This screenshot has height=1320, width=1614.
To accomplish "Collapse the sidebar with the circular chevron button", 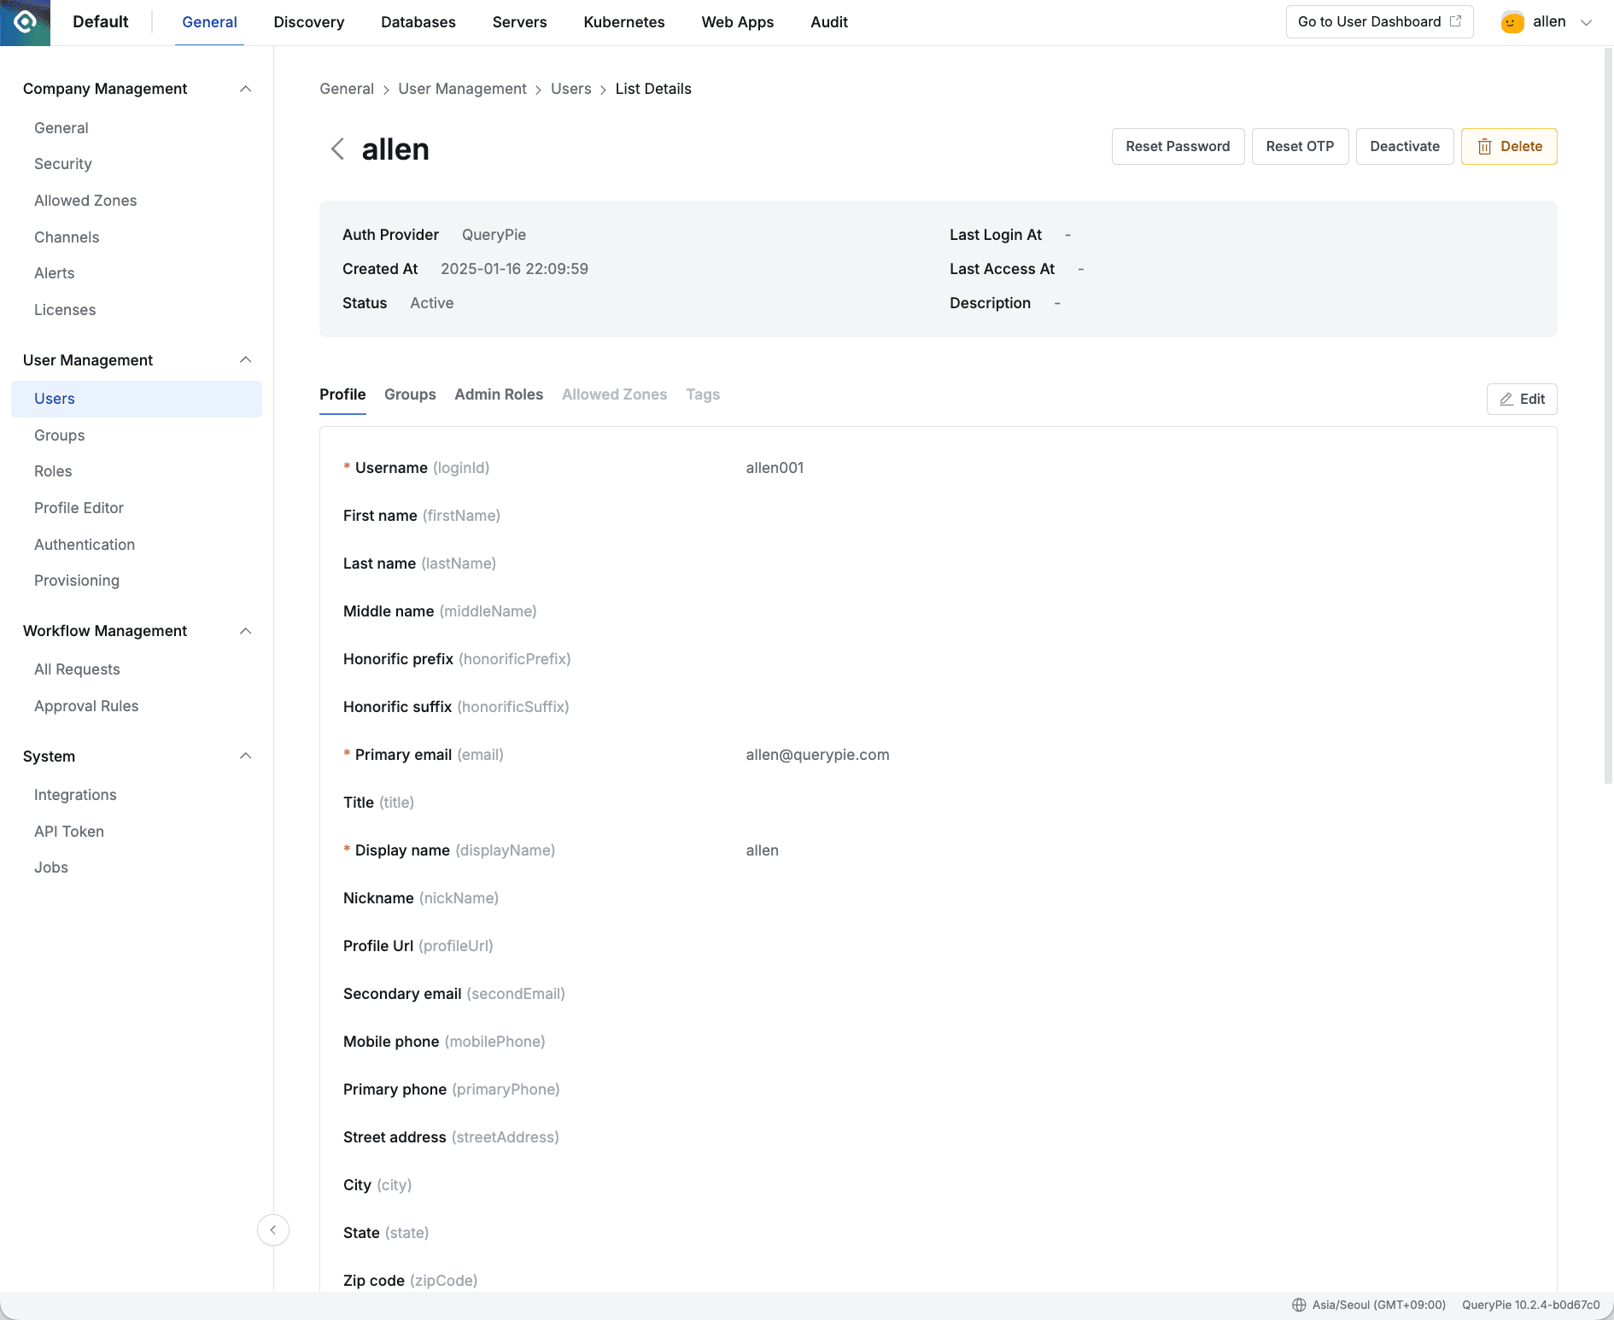I will (x=272, y=1229).
